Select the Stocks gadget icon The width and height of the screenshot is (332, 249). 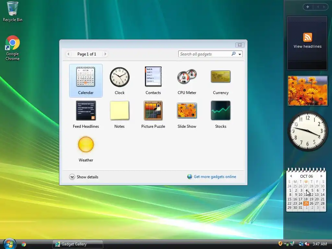click(x=220, y=110)
